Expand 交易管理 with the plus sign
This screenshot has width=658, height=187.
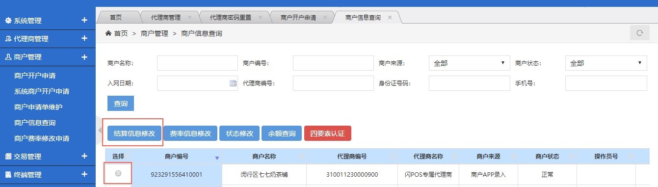coord(84,156)
